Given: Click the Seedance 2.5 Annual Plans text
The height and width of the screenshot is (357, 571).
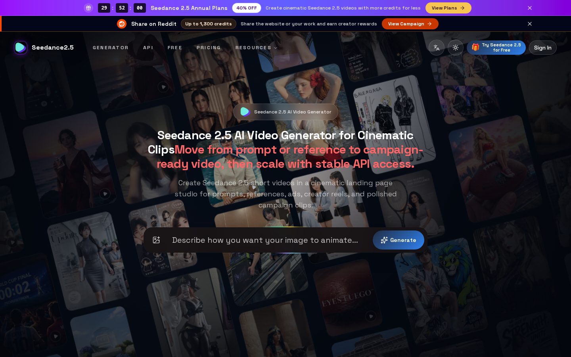Looking at the screenshot, I should (x=189, y=8).
